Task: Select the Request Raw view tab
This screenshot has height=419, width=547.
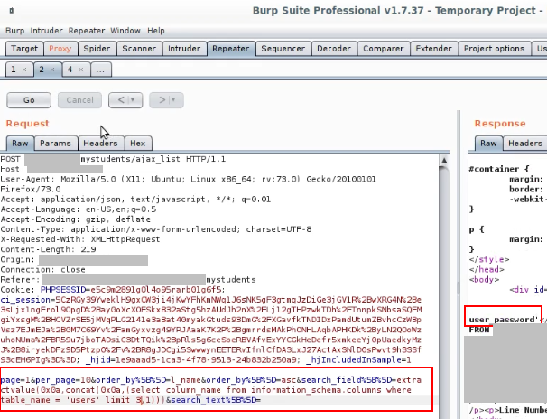Action: [20, 144]
